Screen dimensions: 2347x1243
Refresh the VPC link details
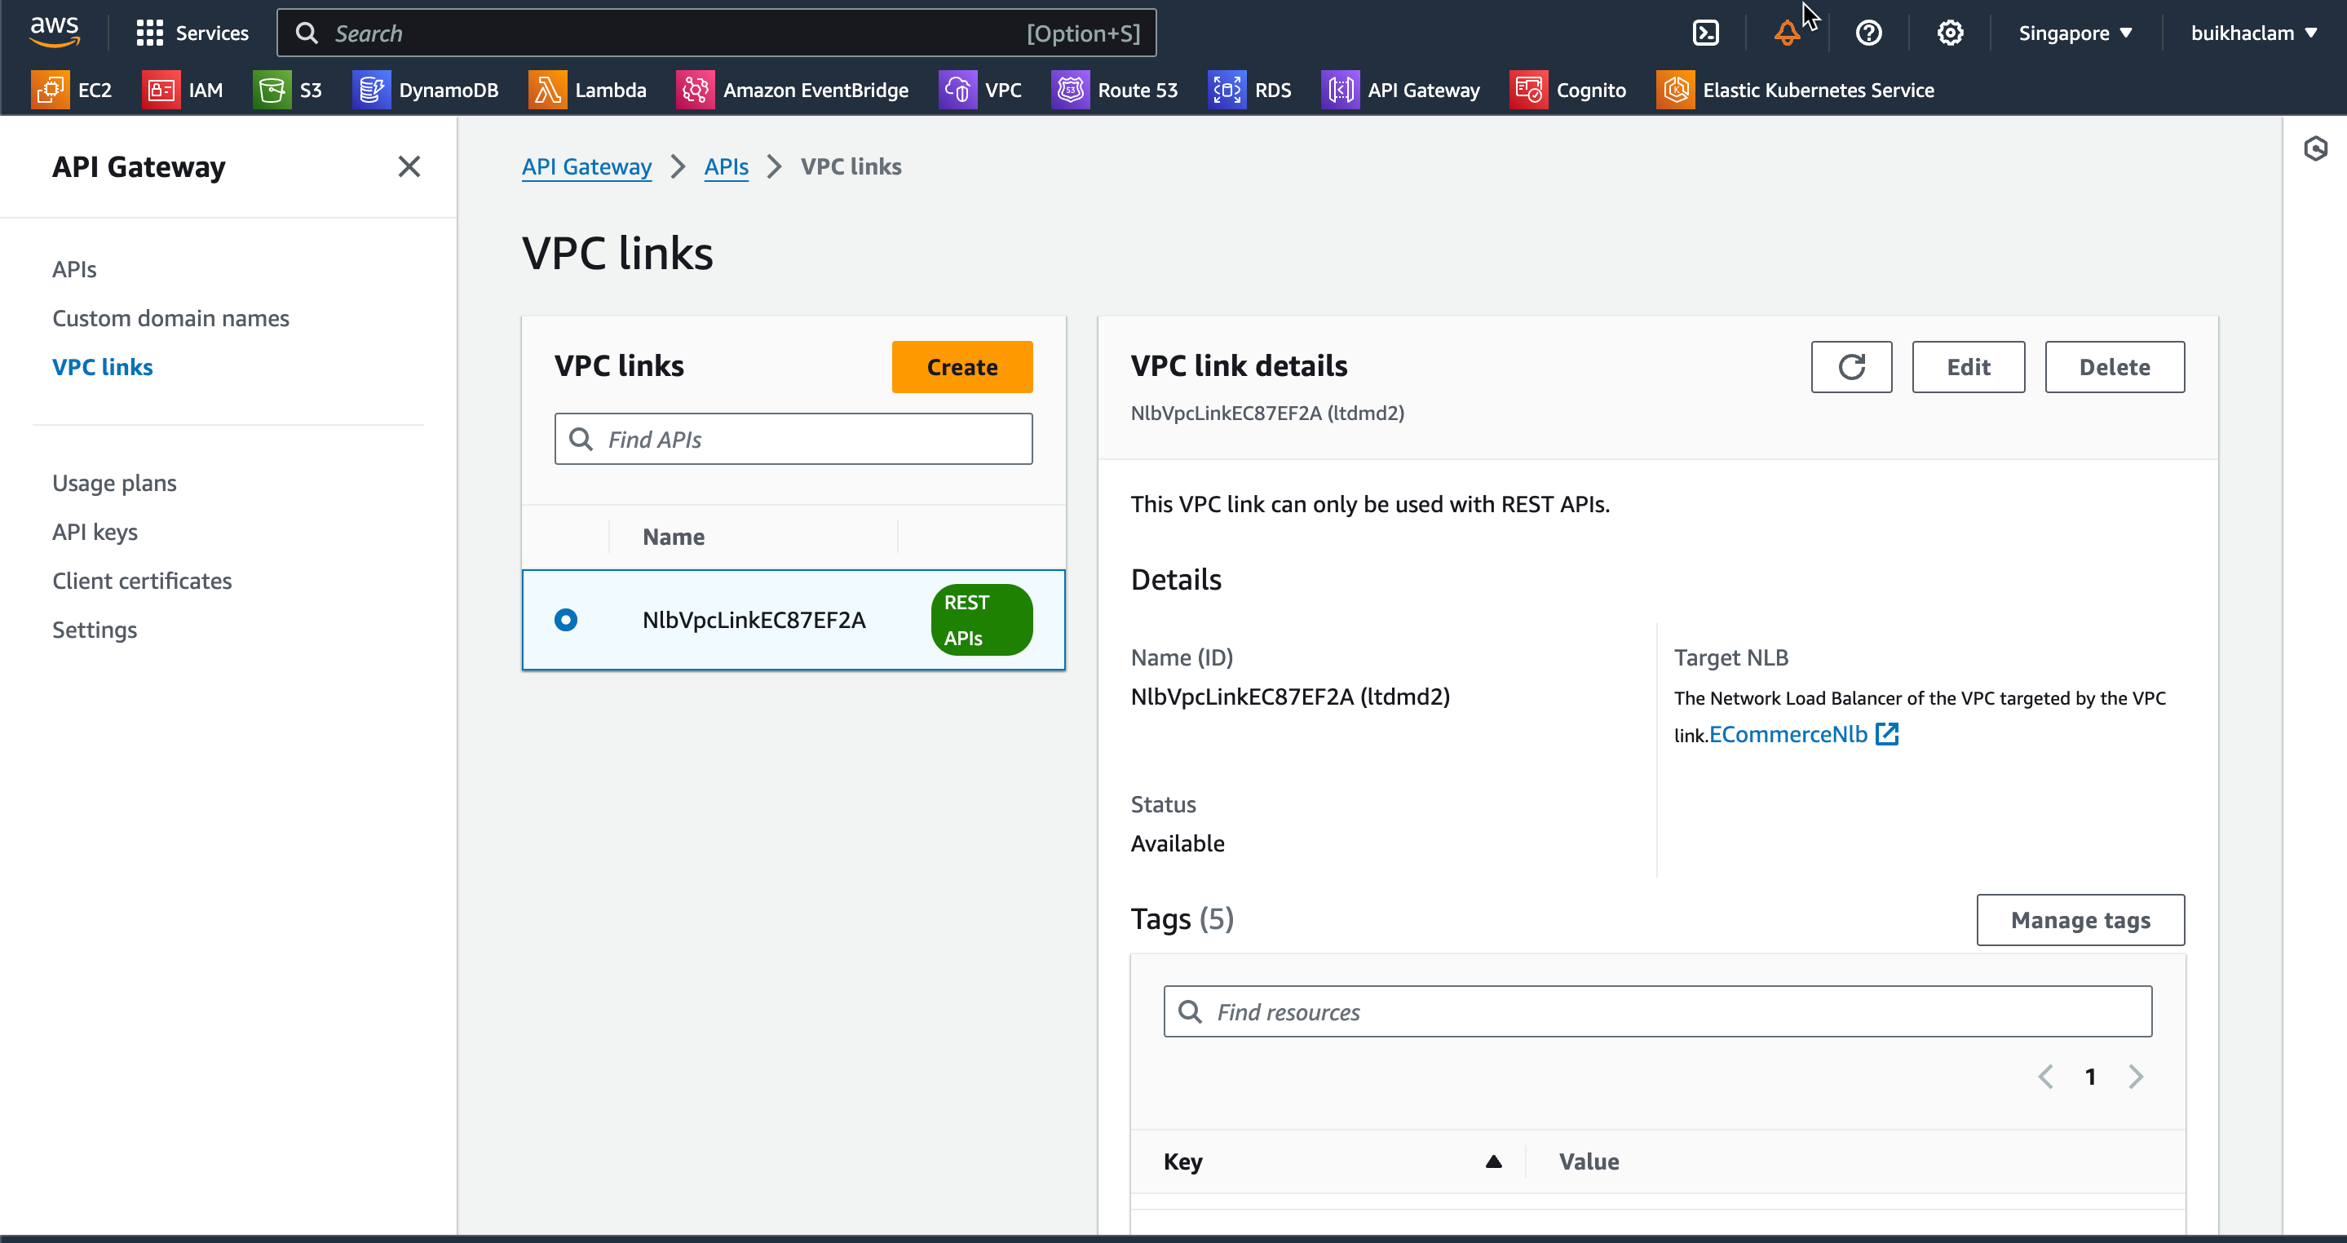1851,366
